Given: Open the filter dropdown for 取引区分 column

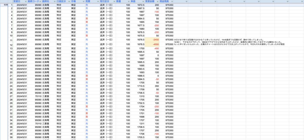Looking at the screenshot, I should coord(114,2).
